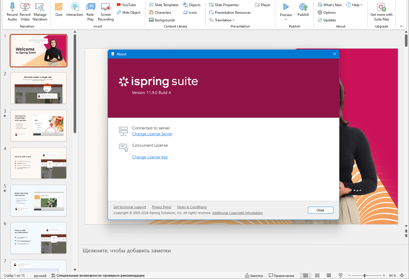Select slide 3 Test learner knowledge thumbnail
This screenshot has height=279, width=409.
(39, 126)
